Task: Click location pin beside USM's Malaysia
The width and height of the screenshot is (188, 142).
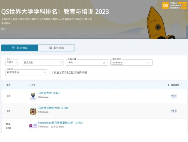Action: coord(39,112)
